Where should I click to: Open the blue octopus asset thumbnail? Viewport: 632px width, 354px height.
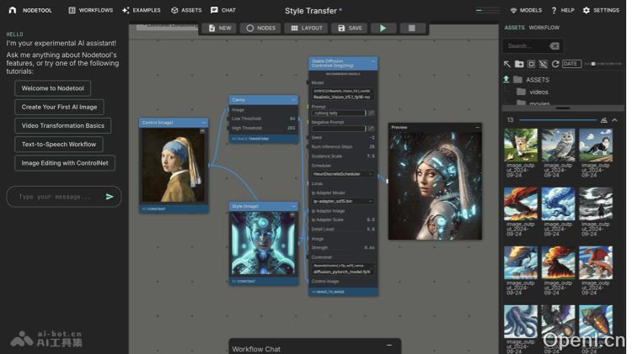pyautogui.click(x=521, y=321)
